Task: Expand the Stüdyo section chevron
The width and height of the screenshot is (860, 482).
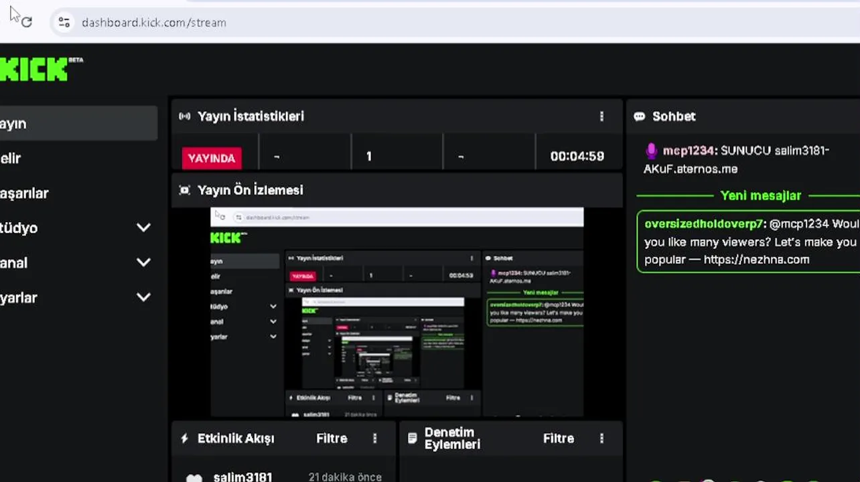Action: click(x=143, y=228)
